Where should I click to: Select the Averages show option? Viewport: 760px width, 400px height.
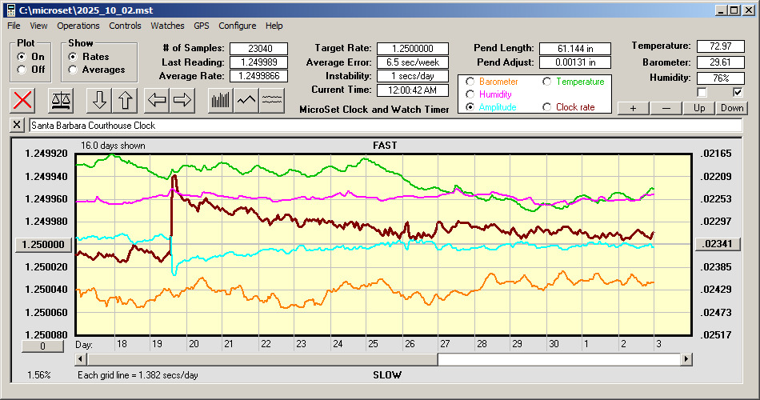pos(73,70)
